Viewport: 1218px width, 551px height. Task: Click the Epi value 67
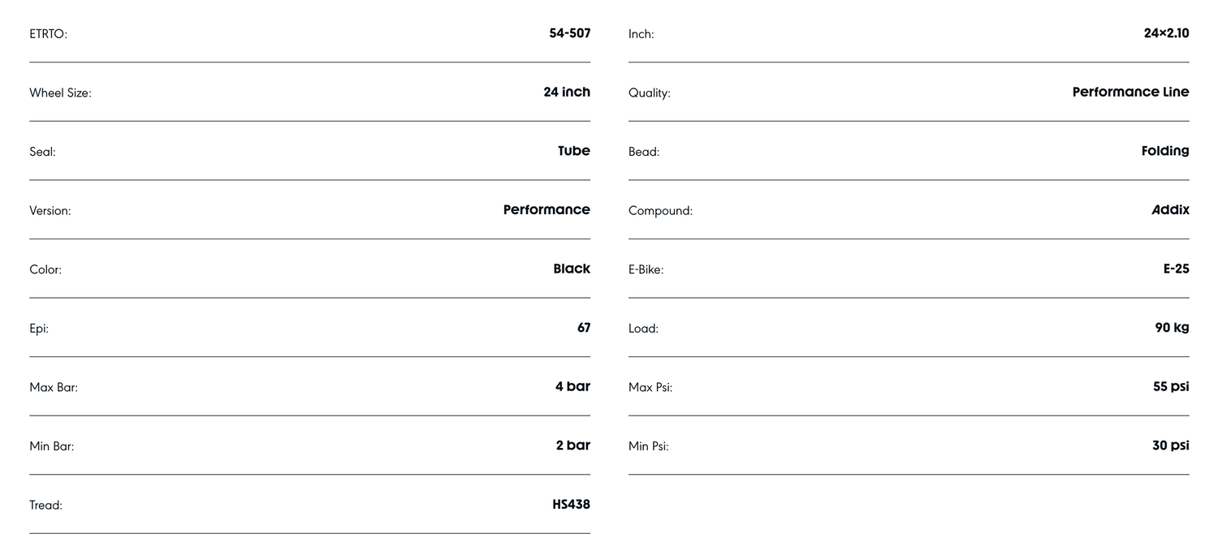click(583, 328)
